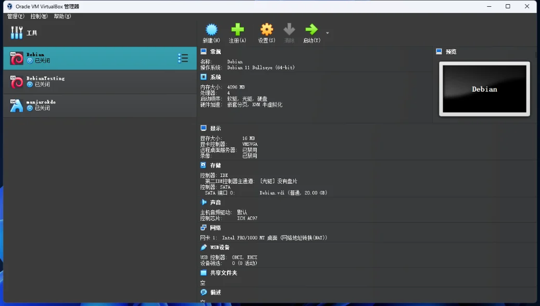Click the Network section adapter icon
The width and height of the screenshot is (540, 306).
click(x=204, y=227)
